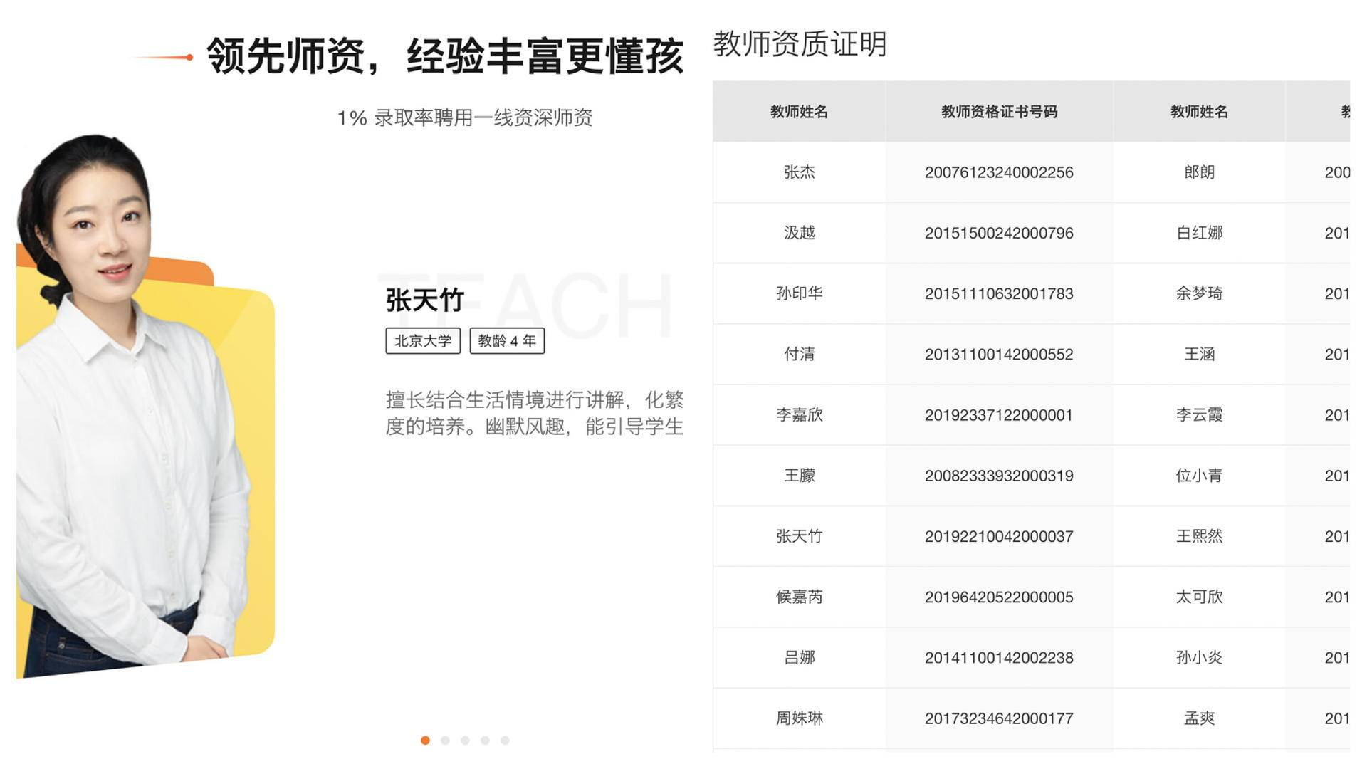Viewport: 1367px width, 769px height.
Task: Click the 教龄 4 年 experience badge
Action: click(506, 341)
